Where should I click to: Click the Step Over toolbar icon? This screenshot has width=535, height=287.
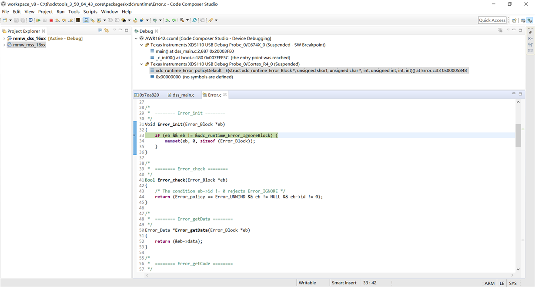point(64,20)
